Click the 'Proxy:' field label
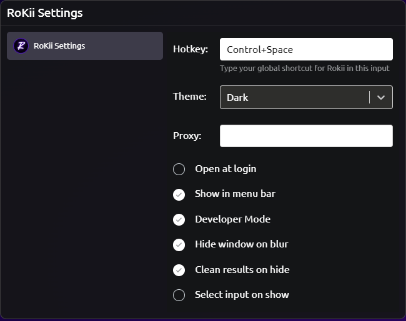 pos(187,136)
